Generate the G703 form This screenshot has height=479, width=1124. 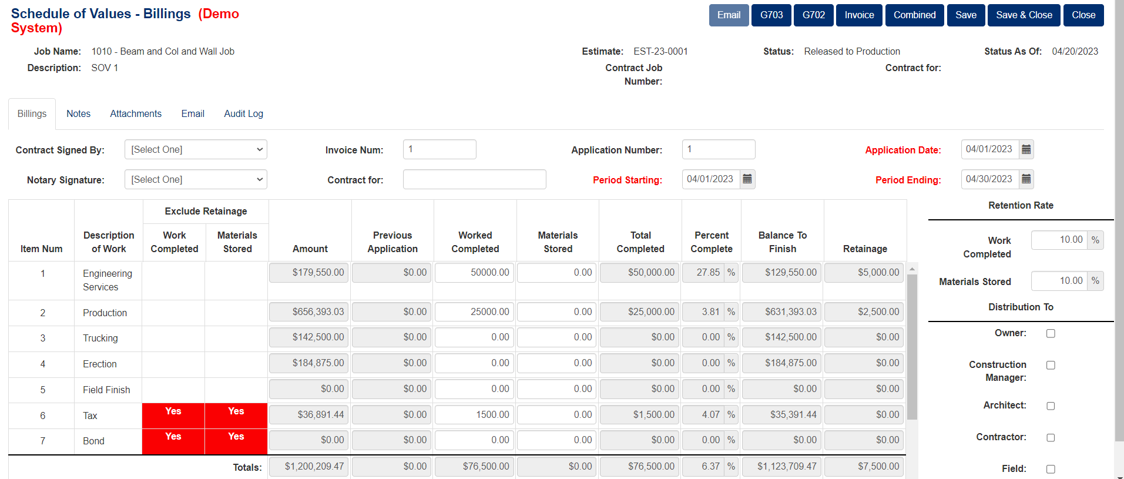coord(771,15)
